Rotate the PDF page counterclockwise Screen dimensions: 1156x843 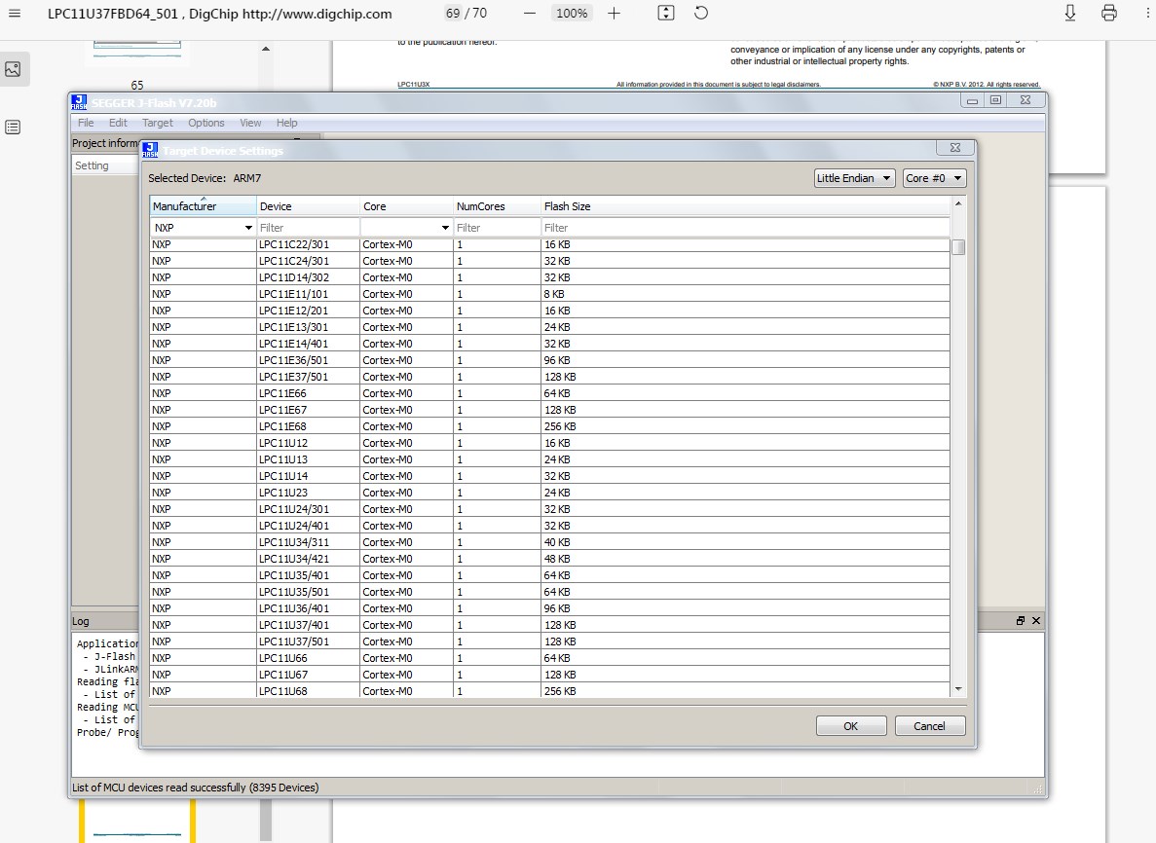pos(701,14)
